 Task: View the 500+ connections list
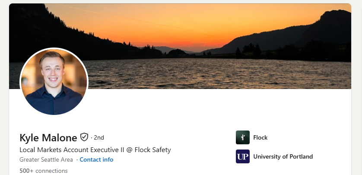pos(44,171)
